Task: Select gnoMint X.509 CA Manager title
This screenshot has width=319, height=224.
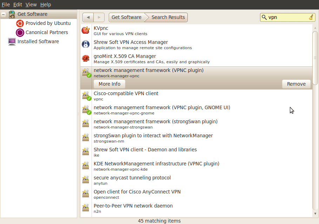Action: 125,57
